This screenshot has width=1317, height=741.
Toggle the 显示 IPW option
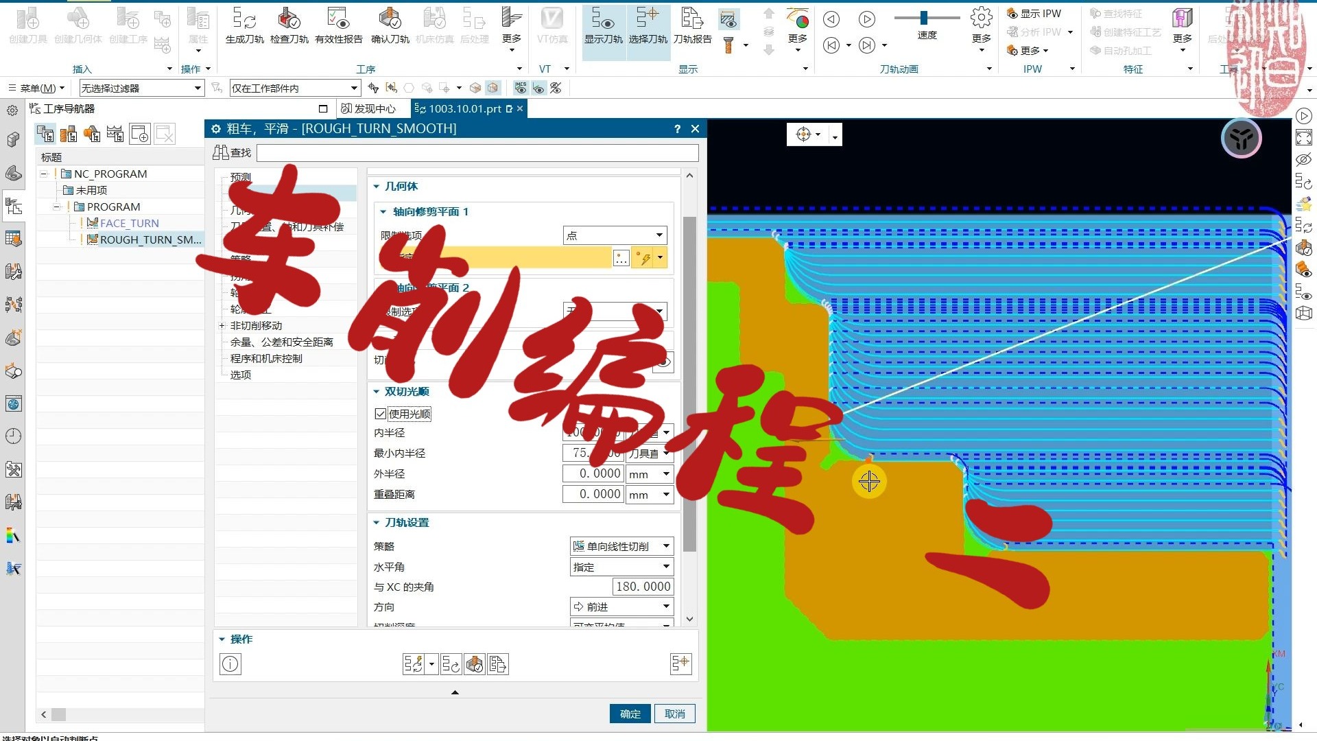coord(1034,13)
